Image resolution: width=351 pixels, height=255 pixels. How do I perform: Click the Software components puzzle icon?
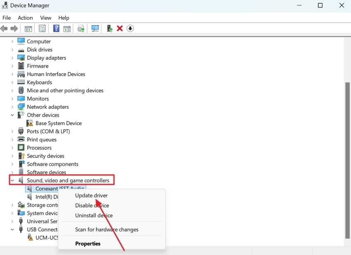coord(21,164)
